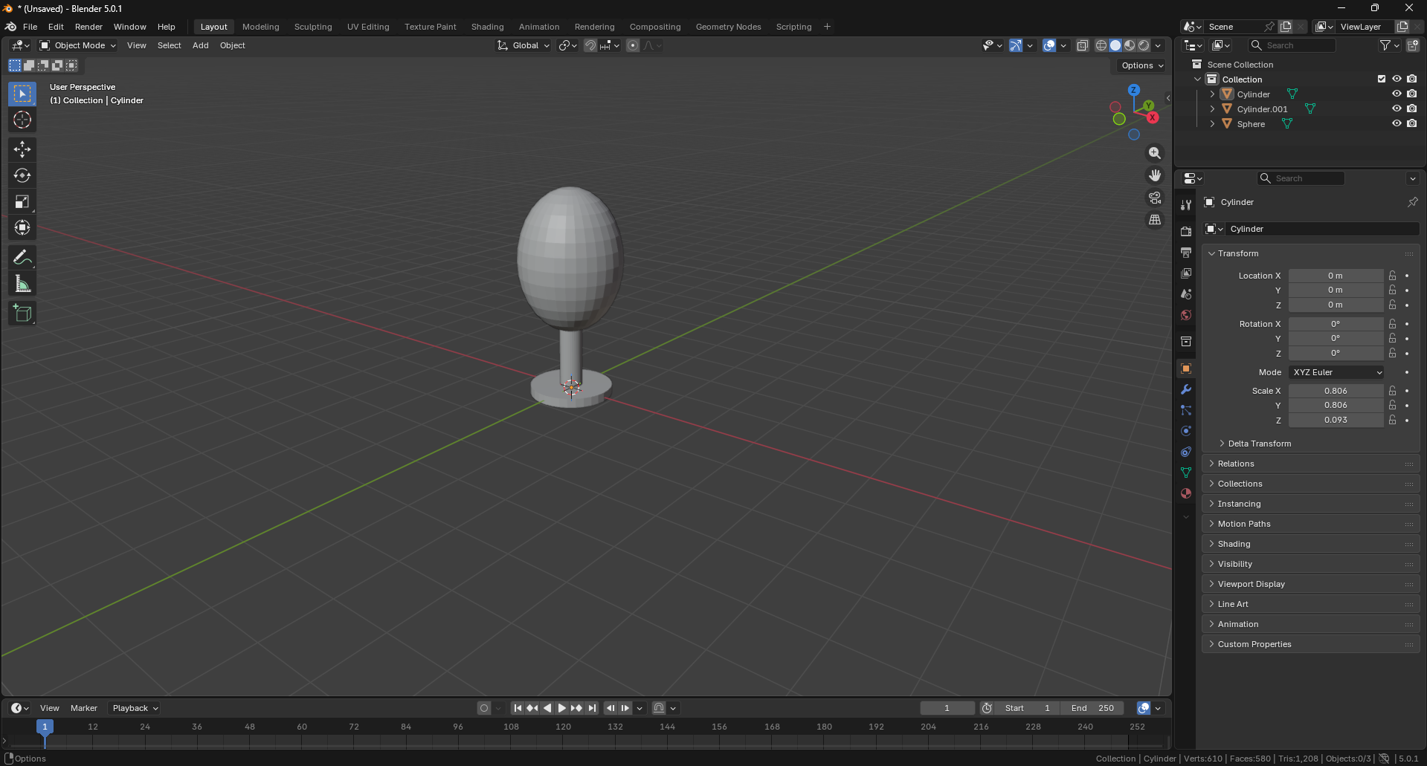Select the Add Cube tool
1427x766 pixels.
(x=22, y=314)
